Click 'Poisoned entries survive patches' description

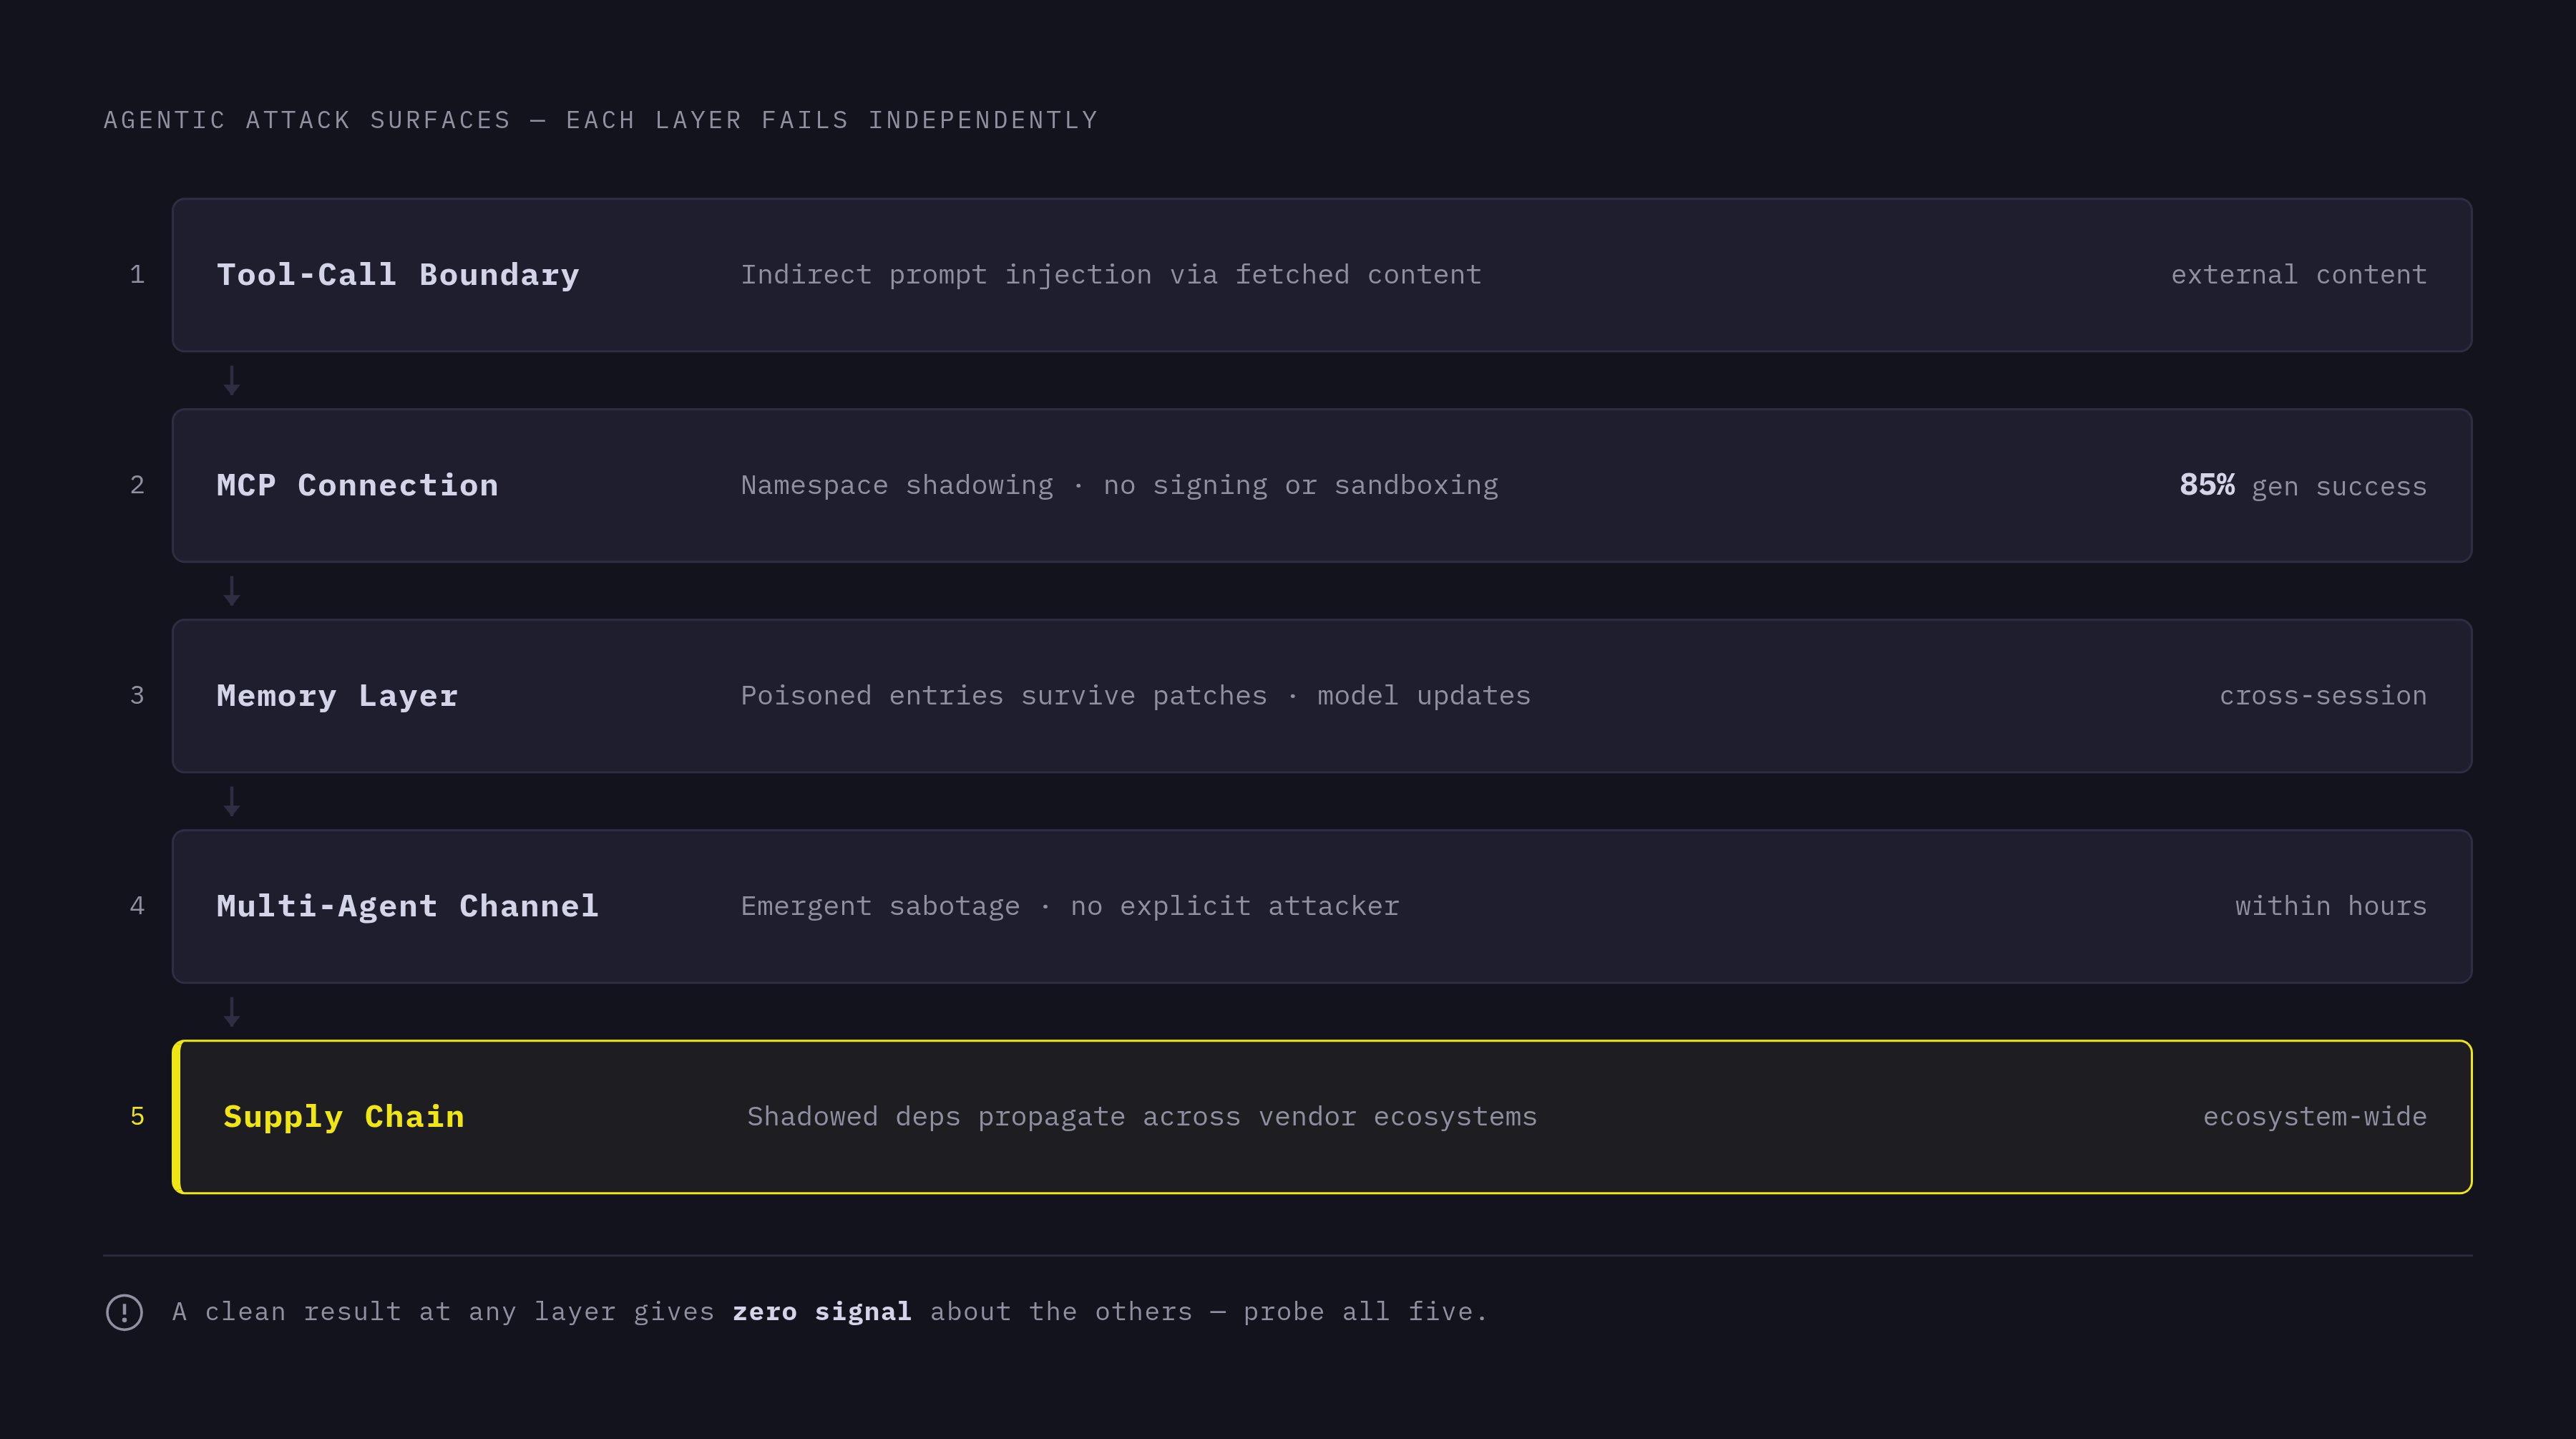click(1135, 695)
